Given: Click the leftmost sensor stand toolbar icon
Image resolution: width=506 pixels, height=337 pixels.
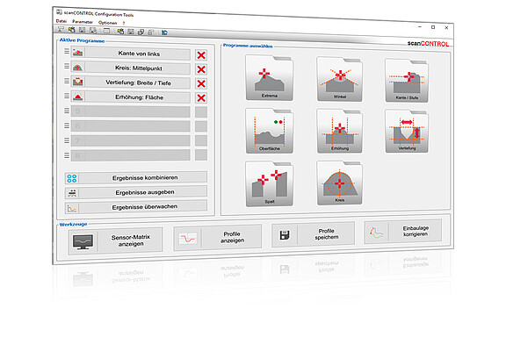Looking at the screenshot, I should tap(61, 29).
